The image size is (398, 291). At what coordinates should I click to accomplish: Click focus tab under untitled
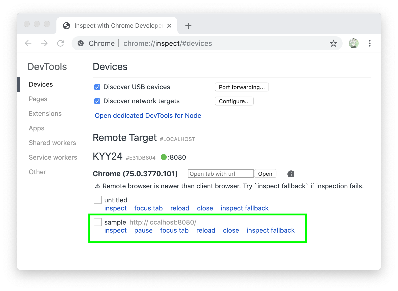point(149,208)
